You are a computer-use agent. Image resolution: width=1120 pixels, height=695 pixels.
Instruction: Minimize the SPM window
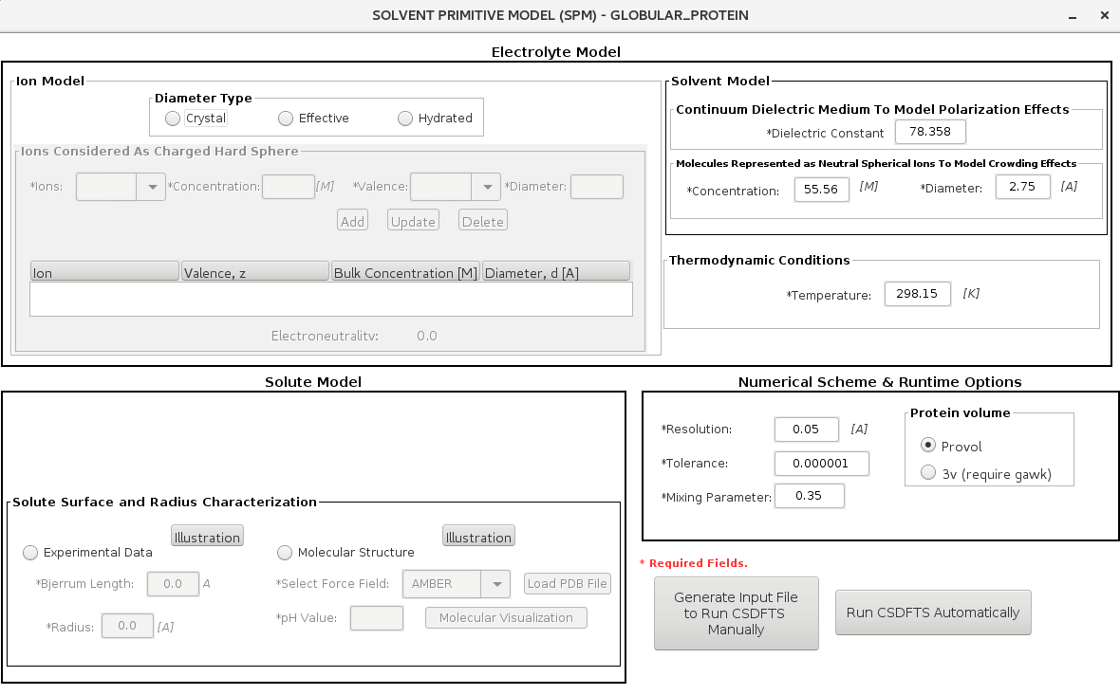(1073, 16)
